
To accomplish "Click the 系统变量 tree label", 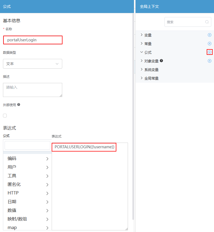I will pos(152,70).
